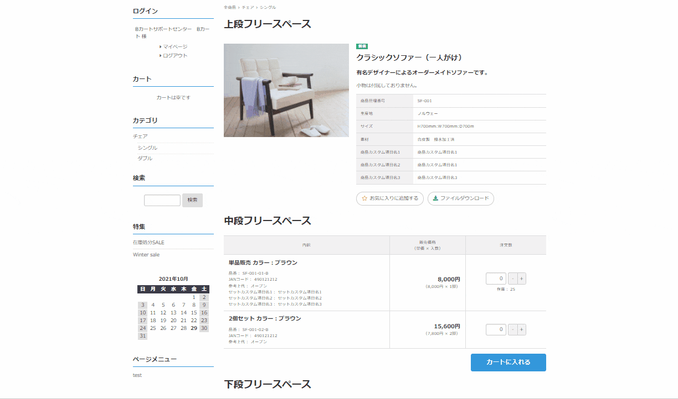Select the シングル subcategory in the sidebar
Viewport: 678px width, 399px height.
click(x=147, y=148)
